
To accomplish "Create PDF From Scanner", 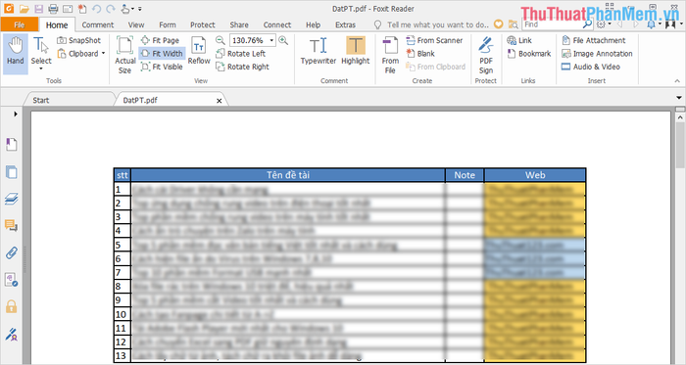I will (434, 40).
